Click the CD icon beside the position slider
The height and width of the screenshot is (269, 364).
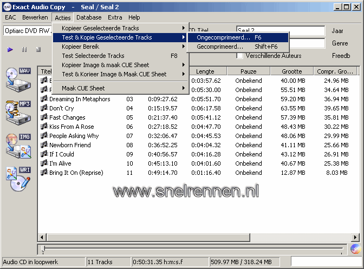coord(355,250)
